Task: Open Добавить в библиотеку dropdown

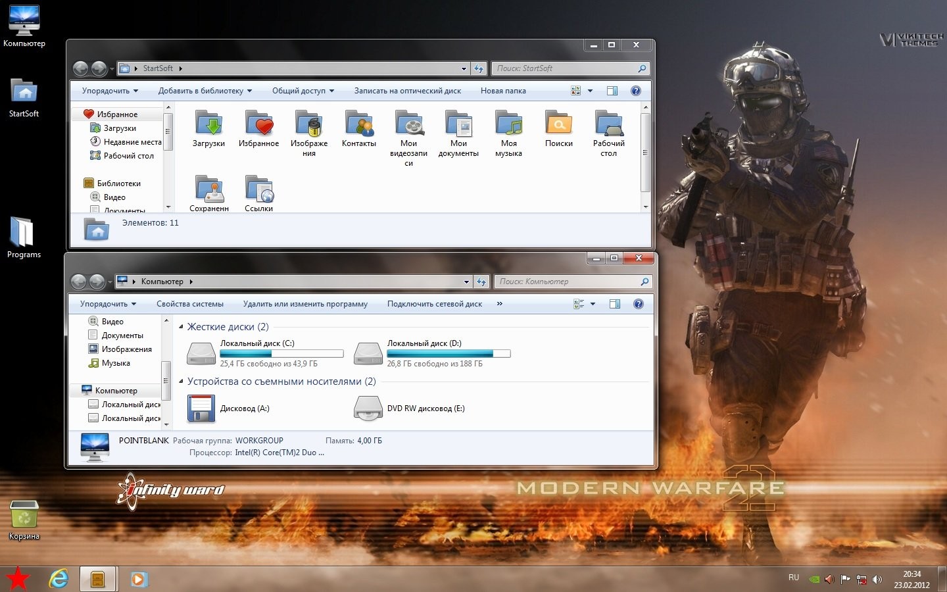Action: click(205, 91)
